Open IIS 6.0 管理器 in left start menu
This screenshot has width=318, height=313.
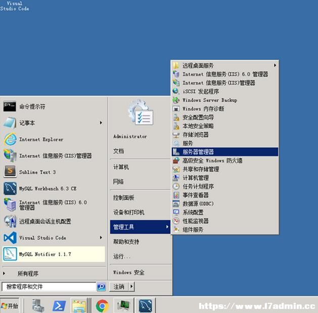pyautogui.click(x=54, y=205)
